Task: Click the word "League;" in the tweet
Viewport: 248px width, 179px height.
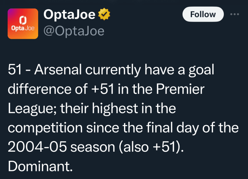Action: click(31, 109)
